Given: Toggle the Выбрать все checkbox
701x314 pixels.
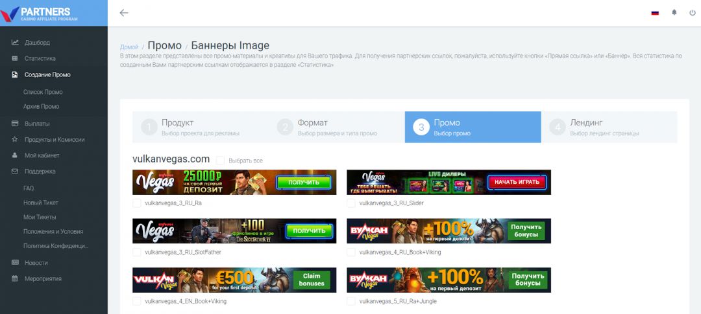Looking at the screenshot, I should coord(221,161).
